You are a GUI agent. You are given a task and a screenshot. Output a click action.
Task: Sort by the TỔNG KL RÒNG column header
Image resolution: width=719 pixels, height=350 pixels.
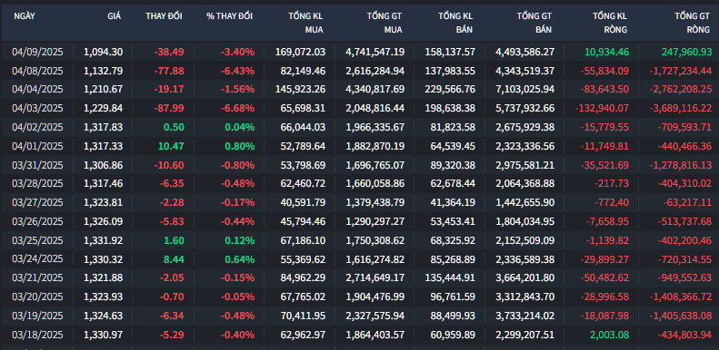pos(609,23)
